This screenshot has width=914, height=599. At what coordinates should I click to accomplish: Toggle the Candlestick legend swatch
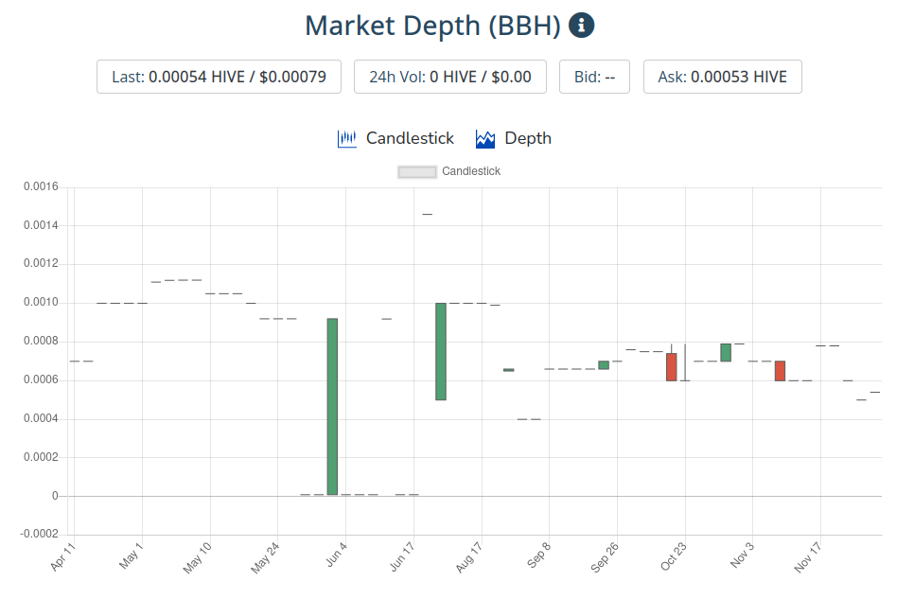(416, 172)
